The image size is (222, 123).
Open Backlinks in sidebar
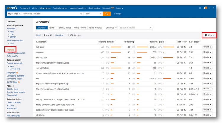[x=11, y=29]
